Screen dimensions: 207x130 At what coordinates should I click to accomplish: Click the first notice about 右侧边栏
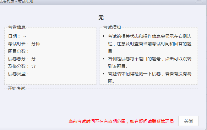click(150, 44)
